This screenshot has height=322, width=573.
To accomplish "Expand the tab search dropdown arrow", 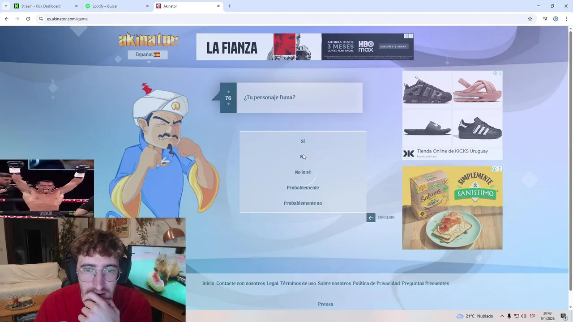I will (x=5, y=6).
